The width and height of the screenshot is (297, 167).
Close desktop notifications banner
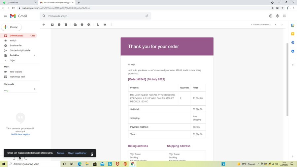pos(92,153)
